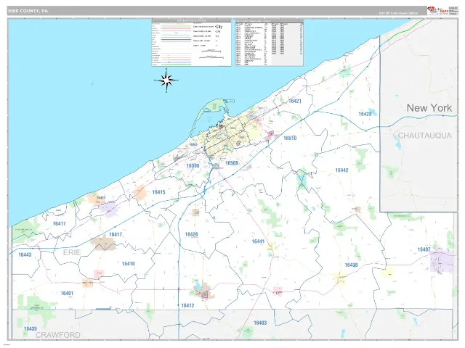
Task: Click ZIP code label 16410
Action: click(x=128, y=264)
